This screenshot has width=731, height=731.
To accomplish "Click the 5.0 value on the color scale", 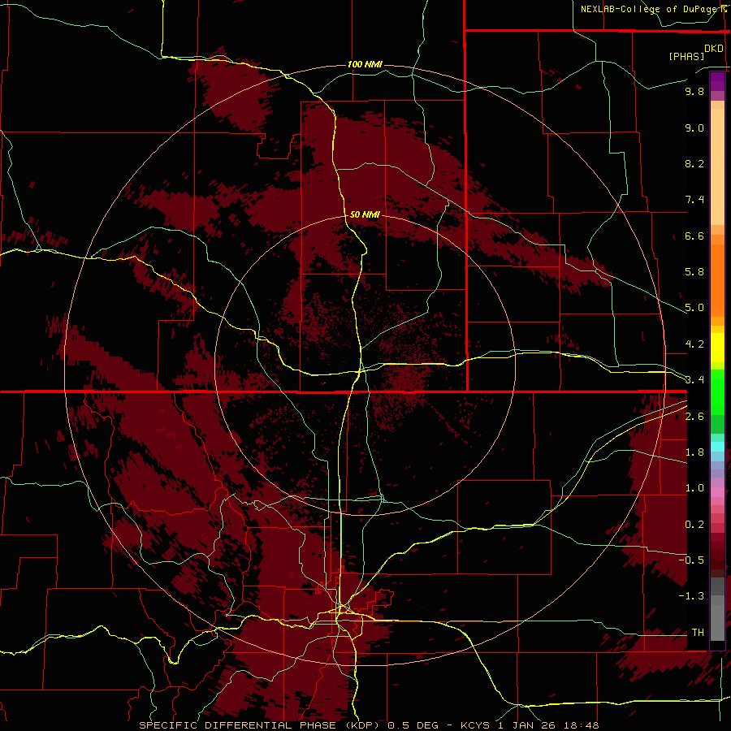I will click(694, 308).
